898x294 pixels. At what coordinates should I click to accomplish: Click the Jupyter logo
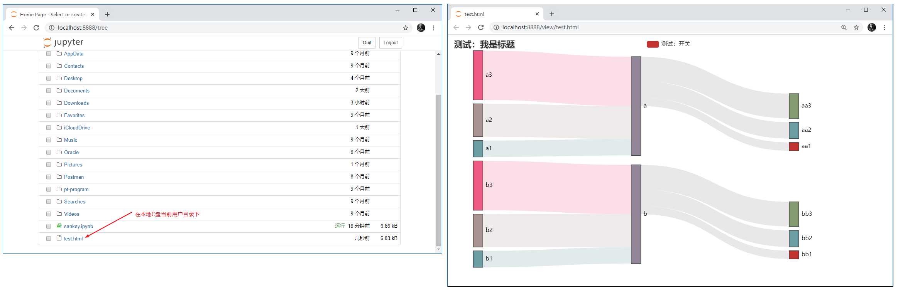tap(63, 42)
